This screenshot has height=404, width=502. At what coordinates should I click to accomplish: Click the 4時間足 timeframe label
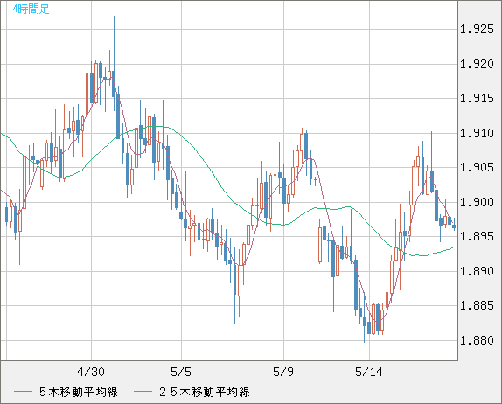tap(31, 9)
